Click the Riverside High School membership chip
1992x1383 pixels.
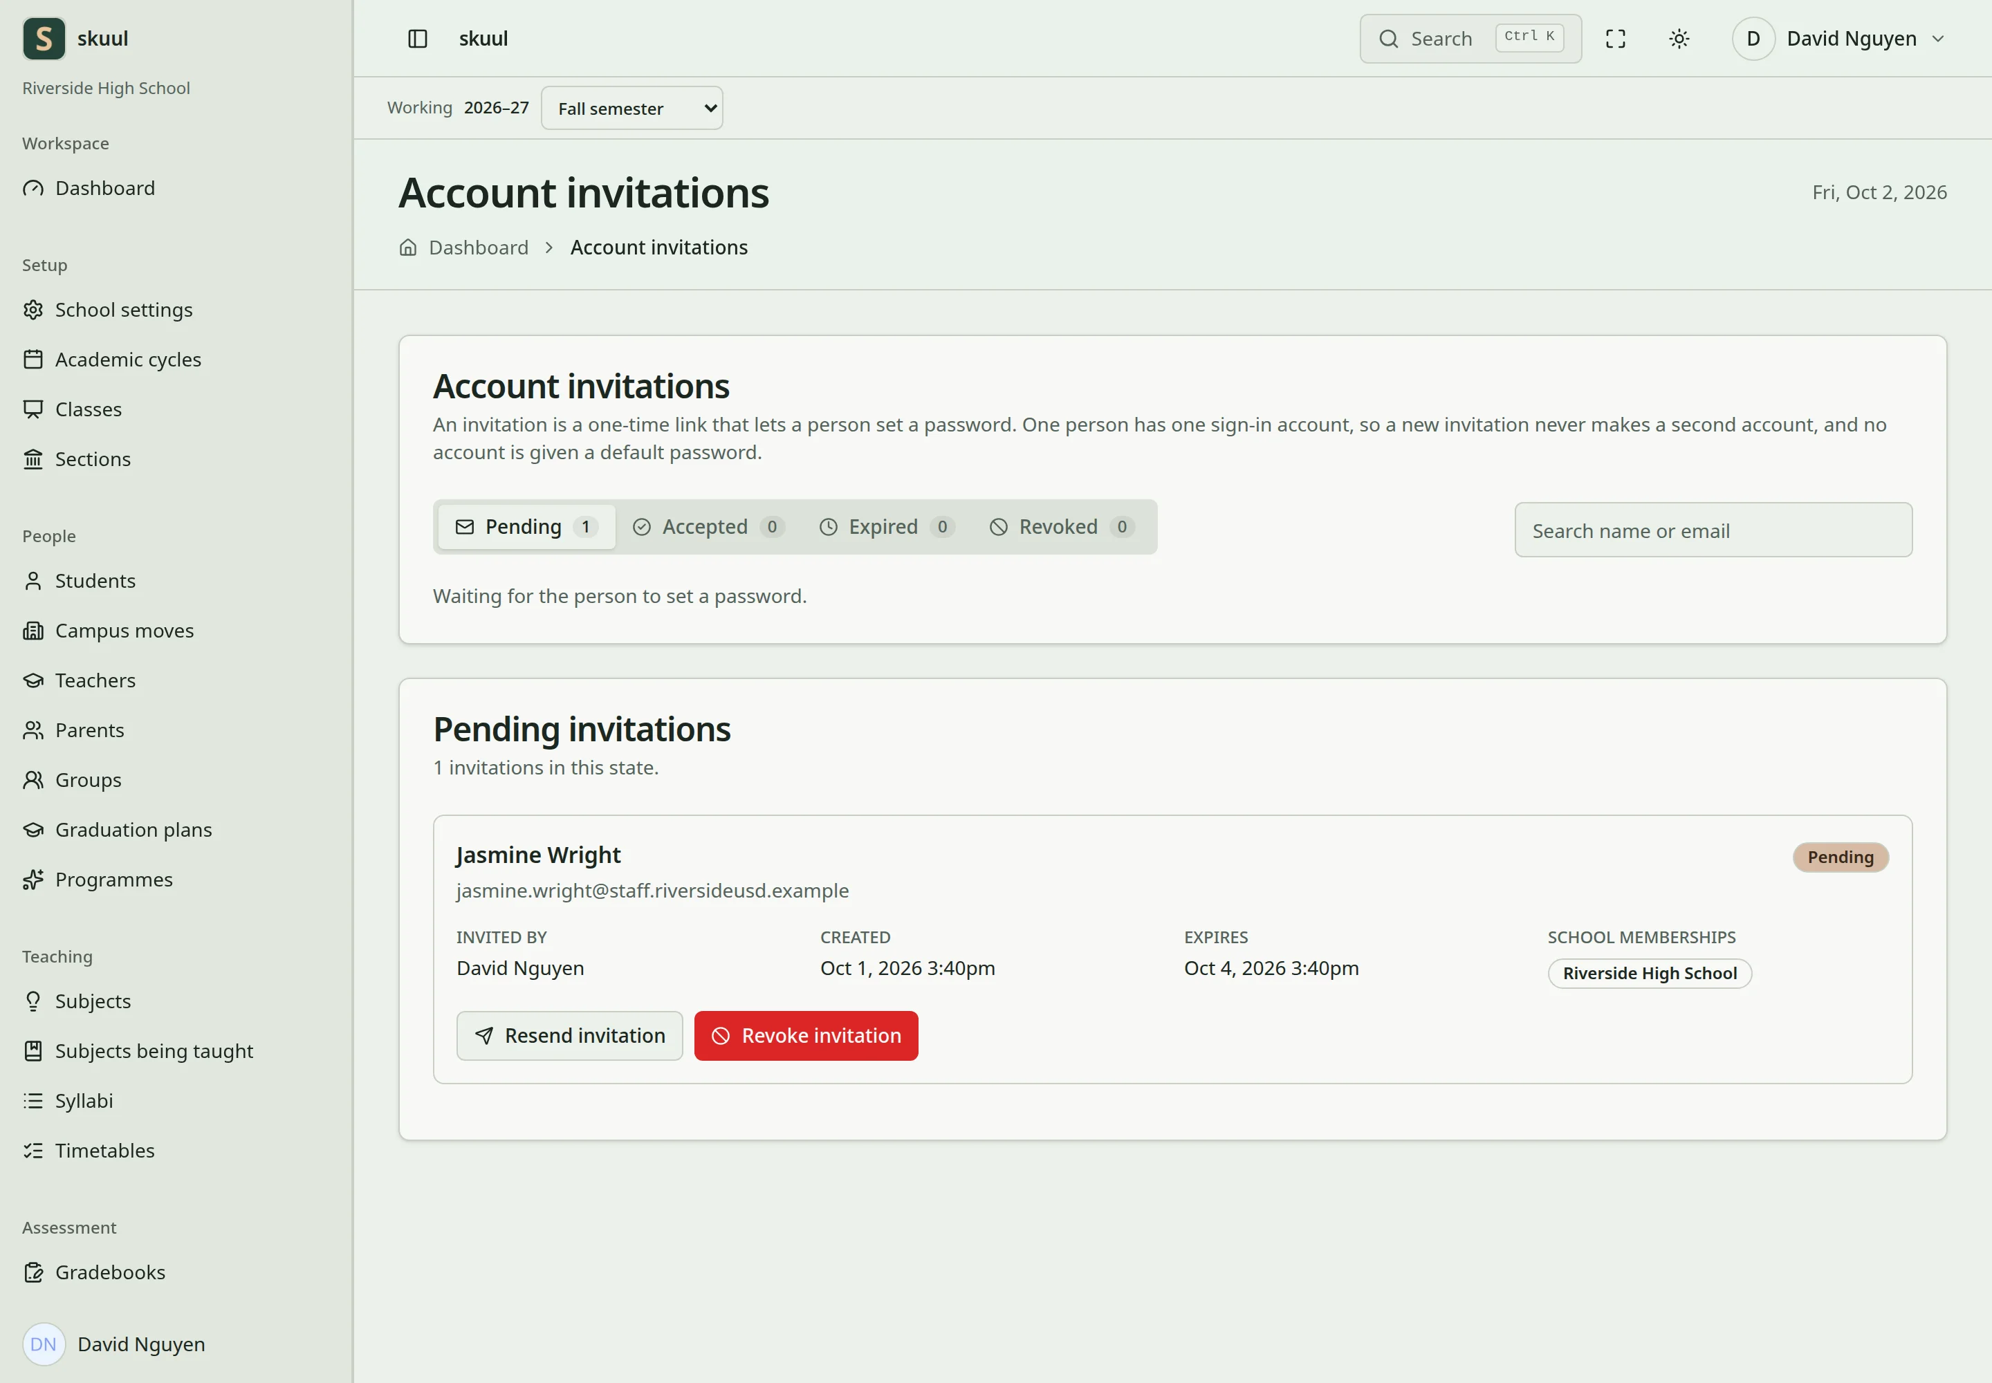click(x=1650, y=973)
